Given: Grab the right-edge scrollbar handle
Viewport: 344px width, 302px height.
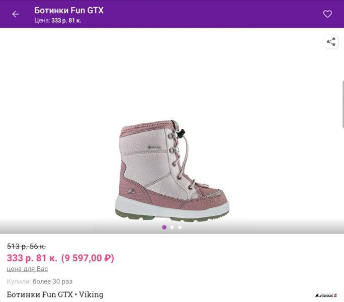Looking at the screenshot, I should 343,104.
